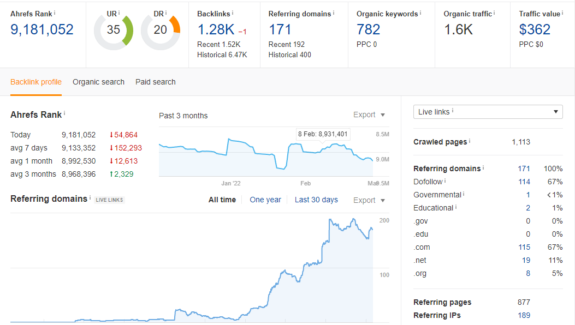Click PPC $0 under Traffic value

click(x=531, y=44)
